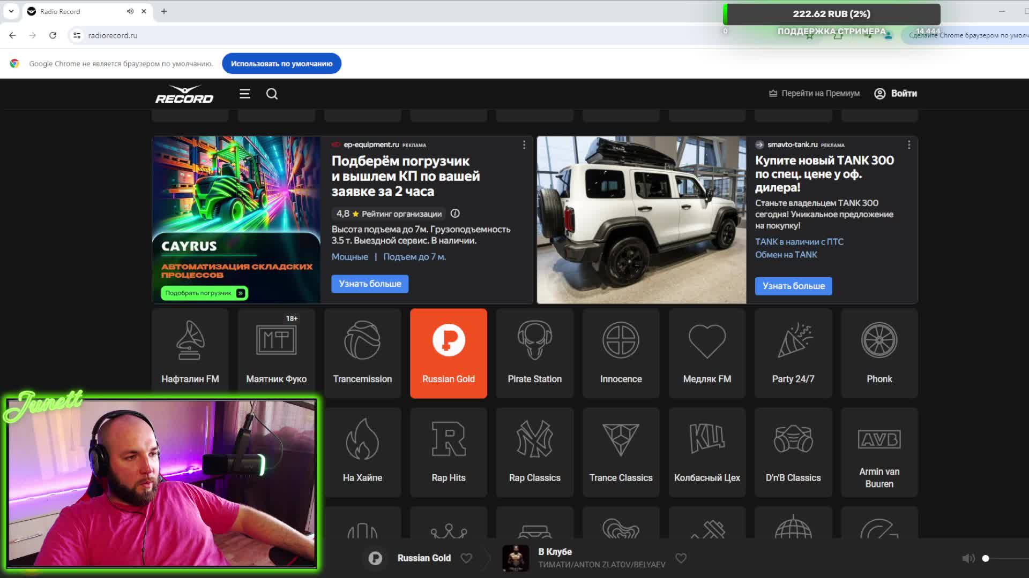Open the Нафталин FM station
This screenshot has height=578, width=1029.
click(190, 353)
